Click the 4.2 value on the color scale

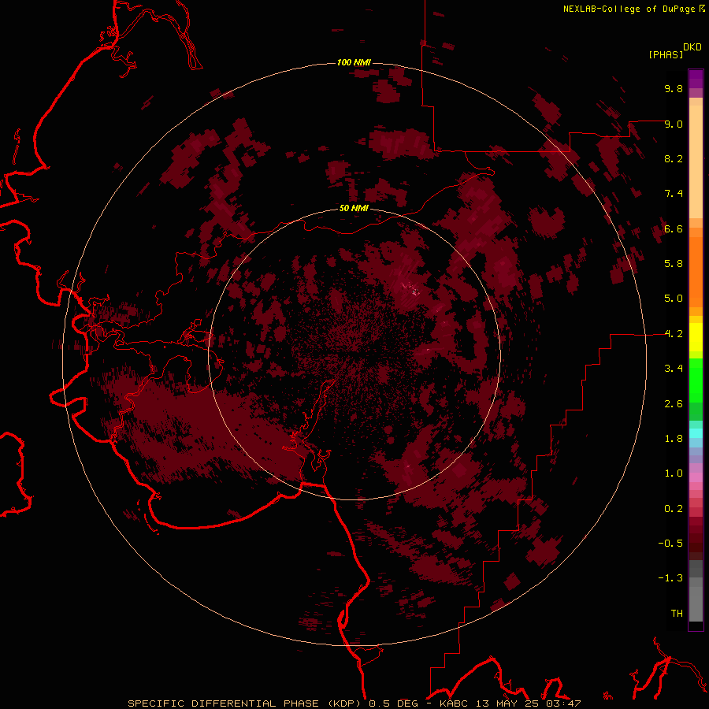674,334
